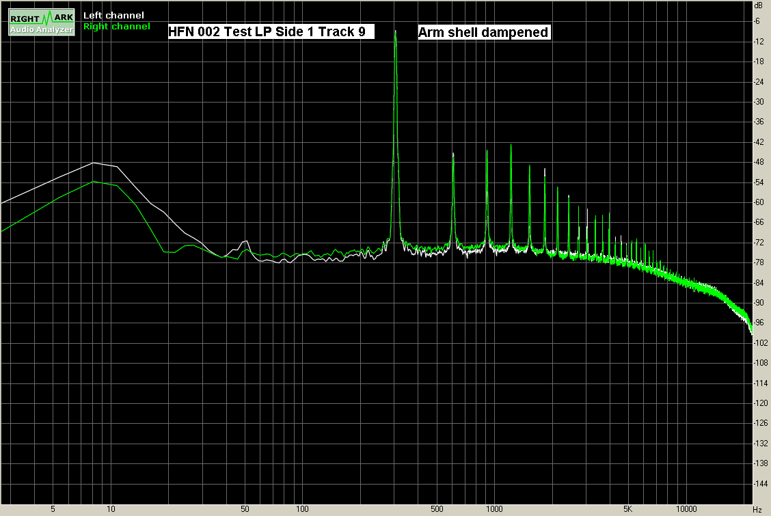Click the -72 dB axis value
This screenshot has height=516, width=771.
(759, 242)
